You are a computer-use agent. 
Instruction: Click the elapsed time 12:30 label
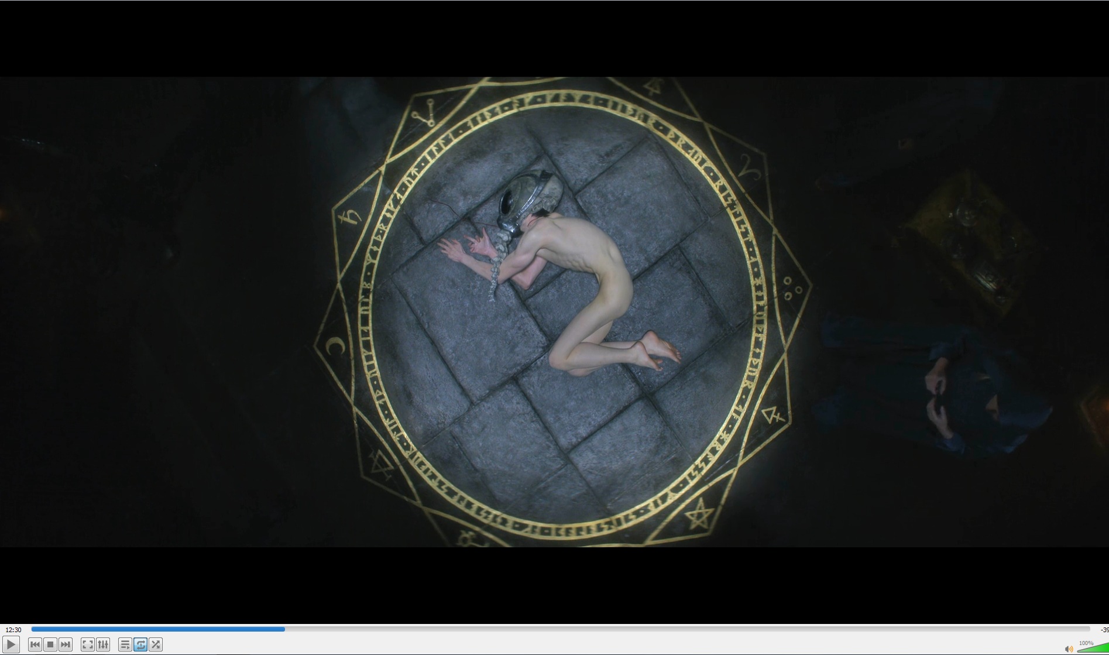[13, 630]
